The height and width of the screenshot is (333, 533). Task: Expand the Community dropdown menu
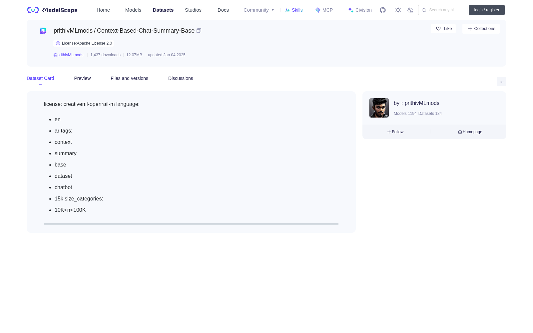(x=259, y=10)
